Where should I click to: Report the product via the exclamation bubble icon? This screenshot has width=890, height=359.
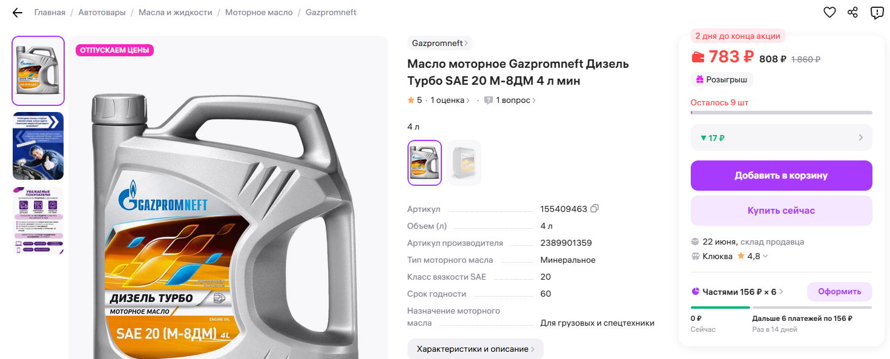pos(877,13)
